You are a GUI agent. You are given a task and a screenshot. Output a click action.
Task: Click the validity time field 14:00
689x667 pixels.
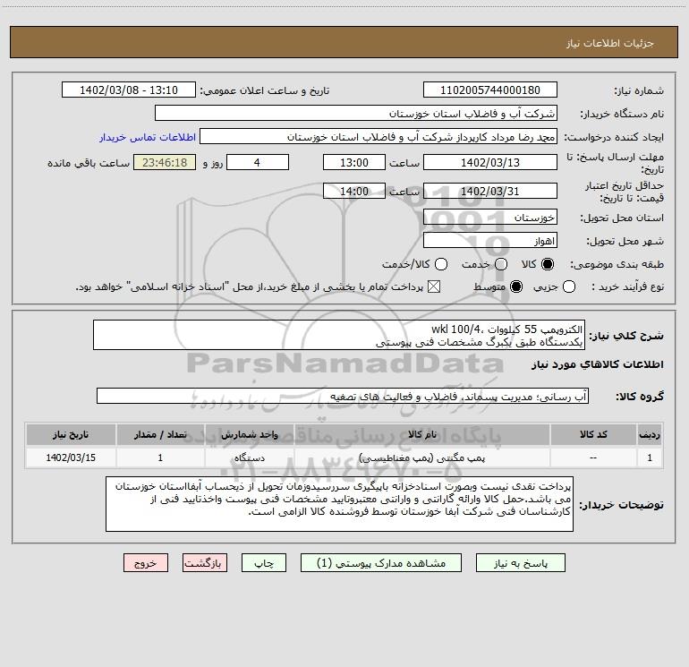click(x=354, y=192)
